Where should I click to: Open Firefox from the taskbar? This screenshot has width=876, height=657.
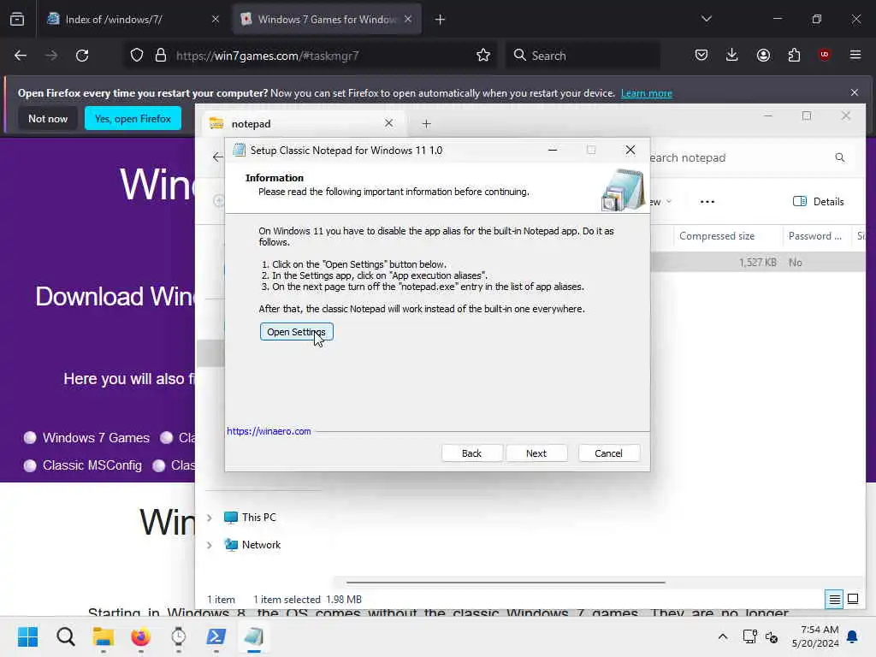[x=141, y=636]
